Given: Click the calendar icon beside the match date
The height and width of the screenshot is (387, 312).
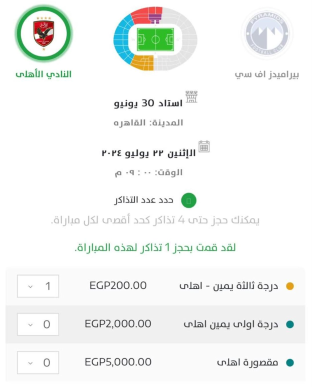Looking at the screenshot, I should (203, 146).
